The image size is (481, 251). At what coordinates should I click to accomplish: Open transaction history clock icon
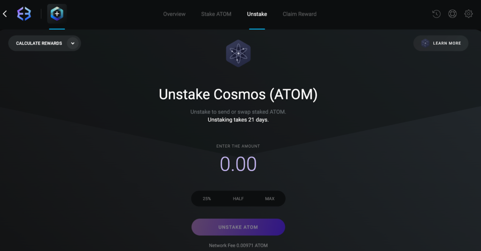pyautogui.click(x=436, y=14)
